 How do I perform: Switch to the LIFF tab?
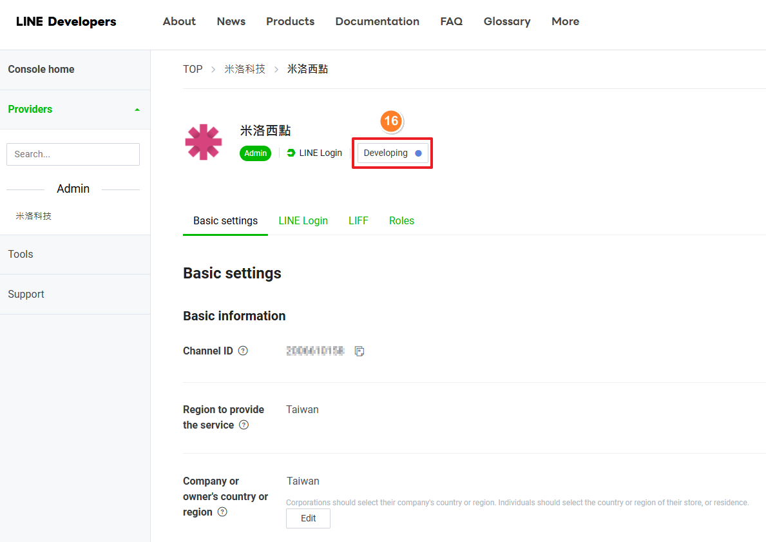point(358,220)
